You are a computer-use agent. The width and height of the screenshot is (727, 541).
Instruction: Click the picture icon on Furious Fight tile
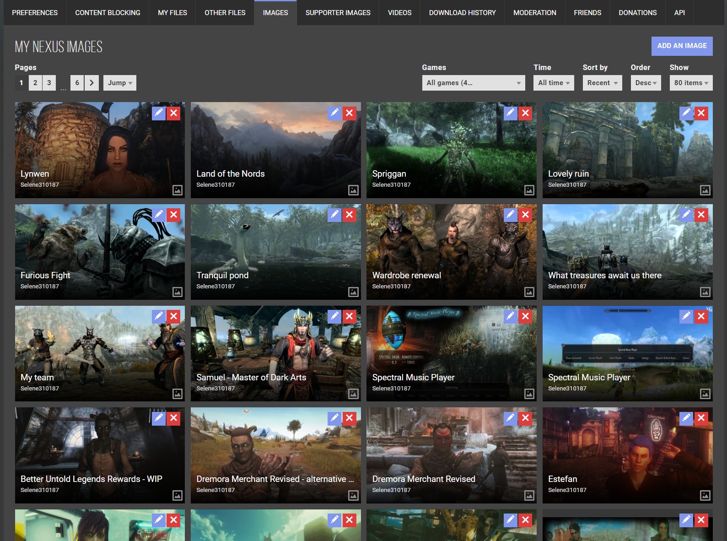tap(178, 292)
